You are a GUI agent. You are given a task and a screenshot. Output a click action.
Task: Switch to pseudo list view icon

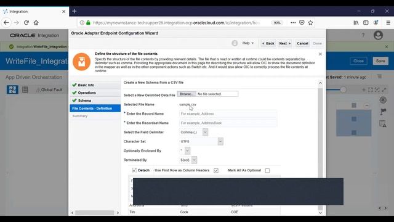(x=25, y=89)
